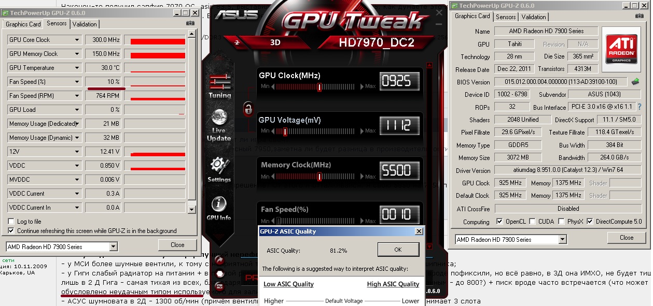Click the BIOS Version field
Screen dimensions: 653x306
coord(561,82)
